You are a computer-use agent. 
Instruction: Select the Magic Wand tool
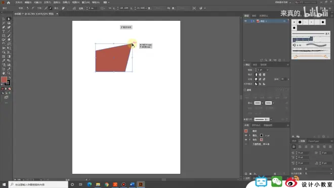[4, 23]
